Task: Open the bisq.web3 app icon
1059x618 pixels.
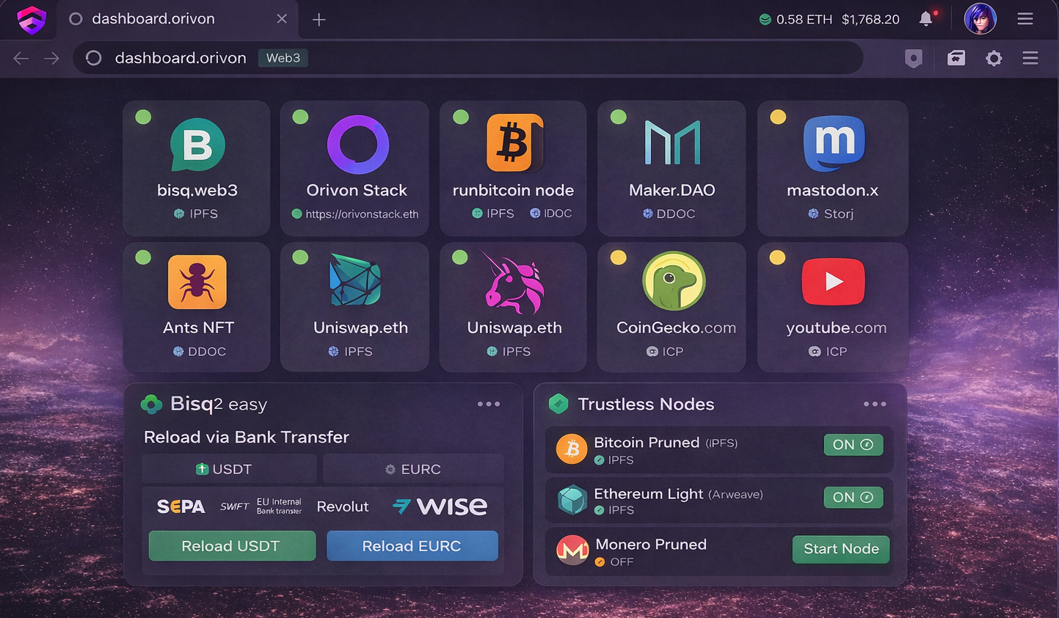Action: (x=197, y=145)
